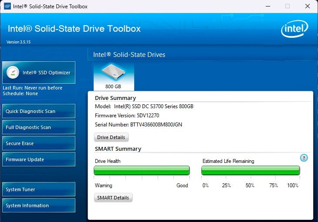Select the 800 GB drive thumbnail
This screenshot has height=222, width=318.
[x=114, y=76]
